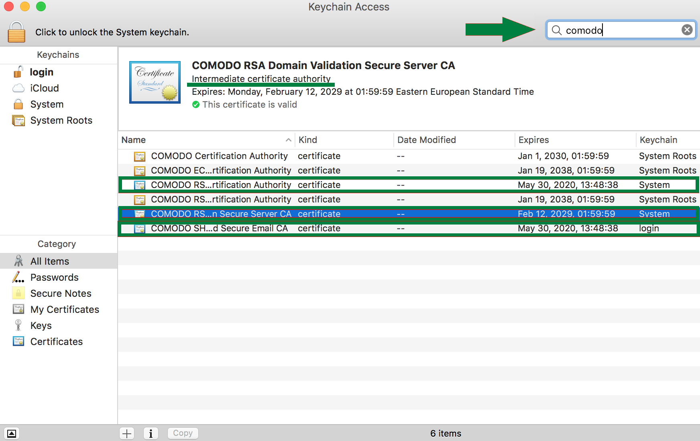Screen dimensions: 700x441
Task: Click certificate icon of COMODO EC...rtification Authority row
Action: (x=140, y=171)
